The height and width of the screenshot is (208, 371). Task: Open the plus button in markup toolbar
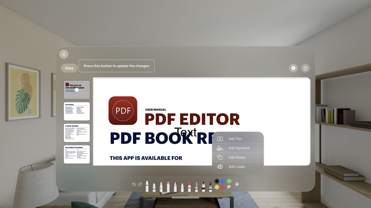point(237,184)
